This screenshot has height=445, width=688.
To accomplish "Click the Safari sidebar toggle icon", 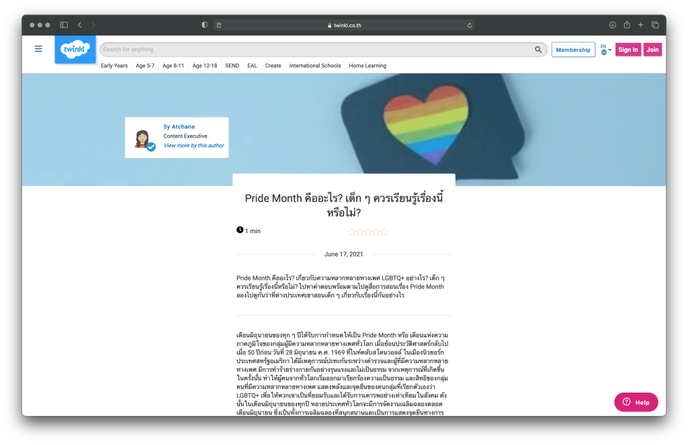I will 64,25.
